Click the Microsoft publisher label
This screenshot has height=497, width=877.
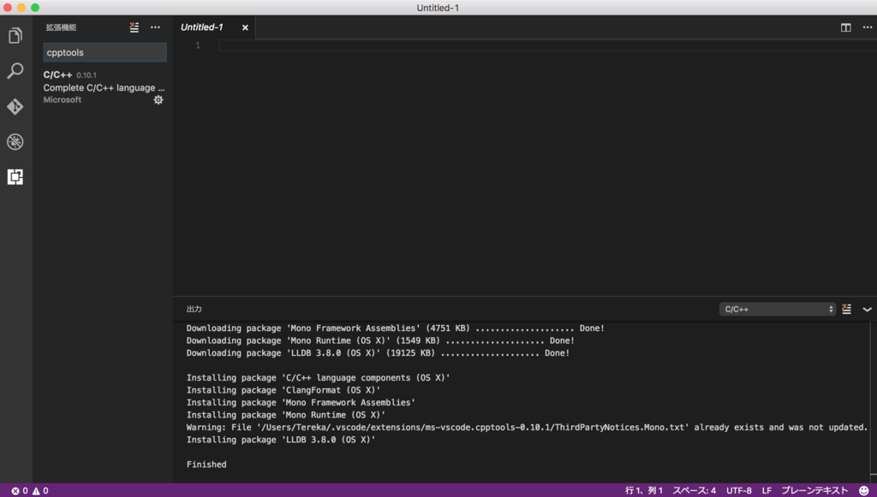coord(62,99)
